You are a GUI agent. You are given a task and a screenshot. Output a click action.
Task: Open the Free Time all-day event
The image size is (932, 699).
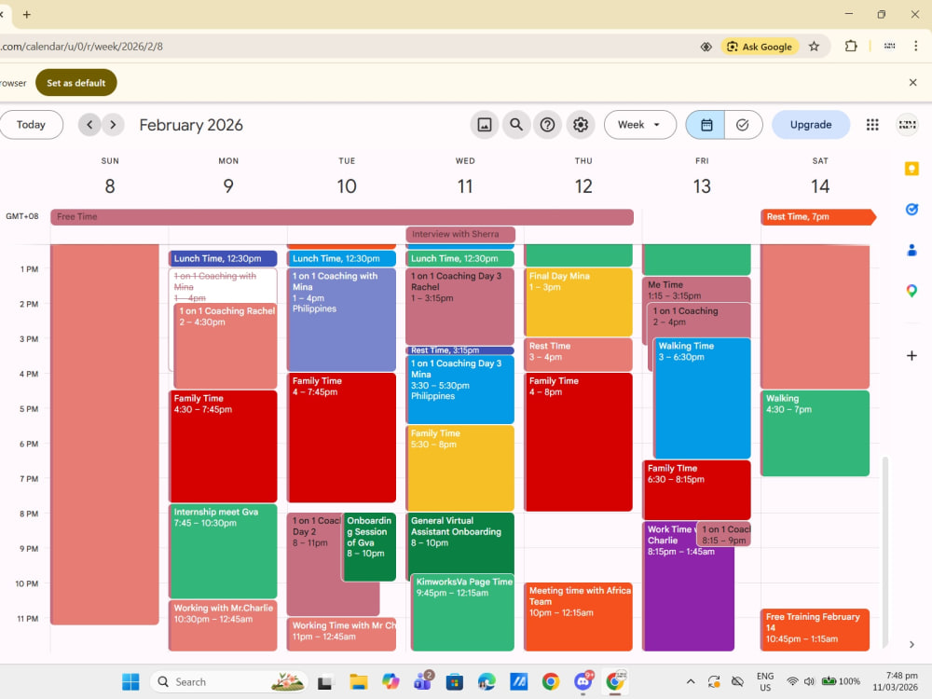pyautogui.click(x=342, y=217)
